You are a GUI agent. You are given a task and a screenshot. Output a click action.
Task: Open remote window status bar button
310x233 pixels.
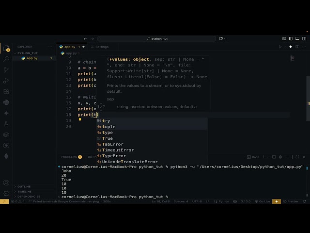[4, 201]
